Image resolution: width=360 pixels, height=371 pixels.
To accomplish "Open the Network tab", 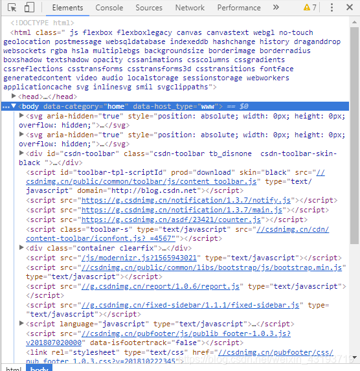I will tap(190, 8).
